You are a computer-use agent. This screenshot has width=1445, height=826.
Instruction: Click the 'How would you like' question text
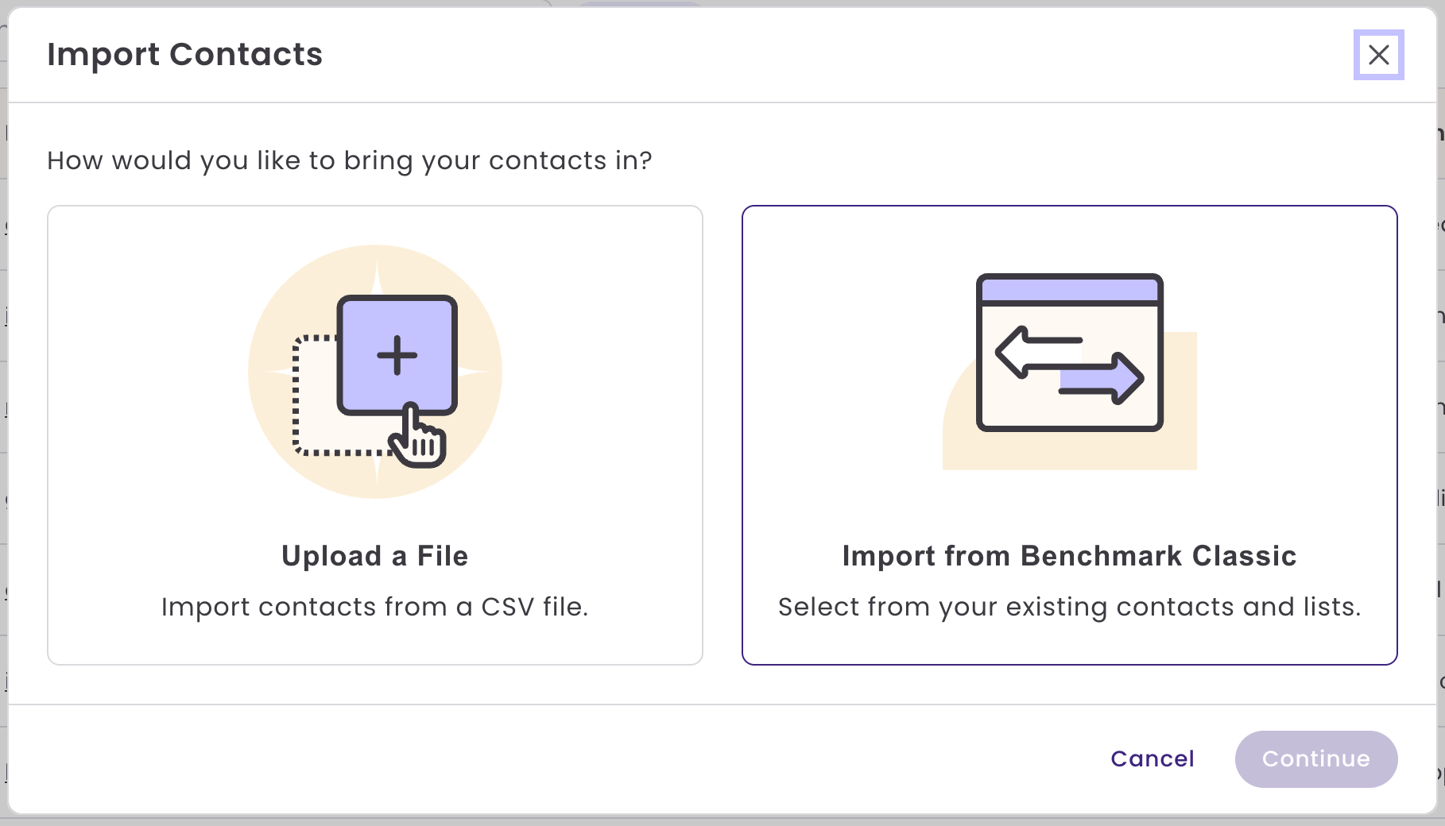[x=350, y=160]
